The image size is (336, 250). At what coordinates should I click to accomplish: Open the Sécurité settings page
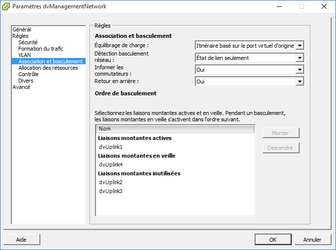click(28, 42)
